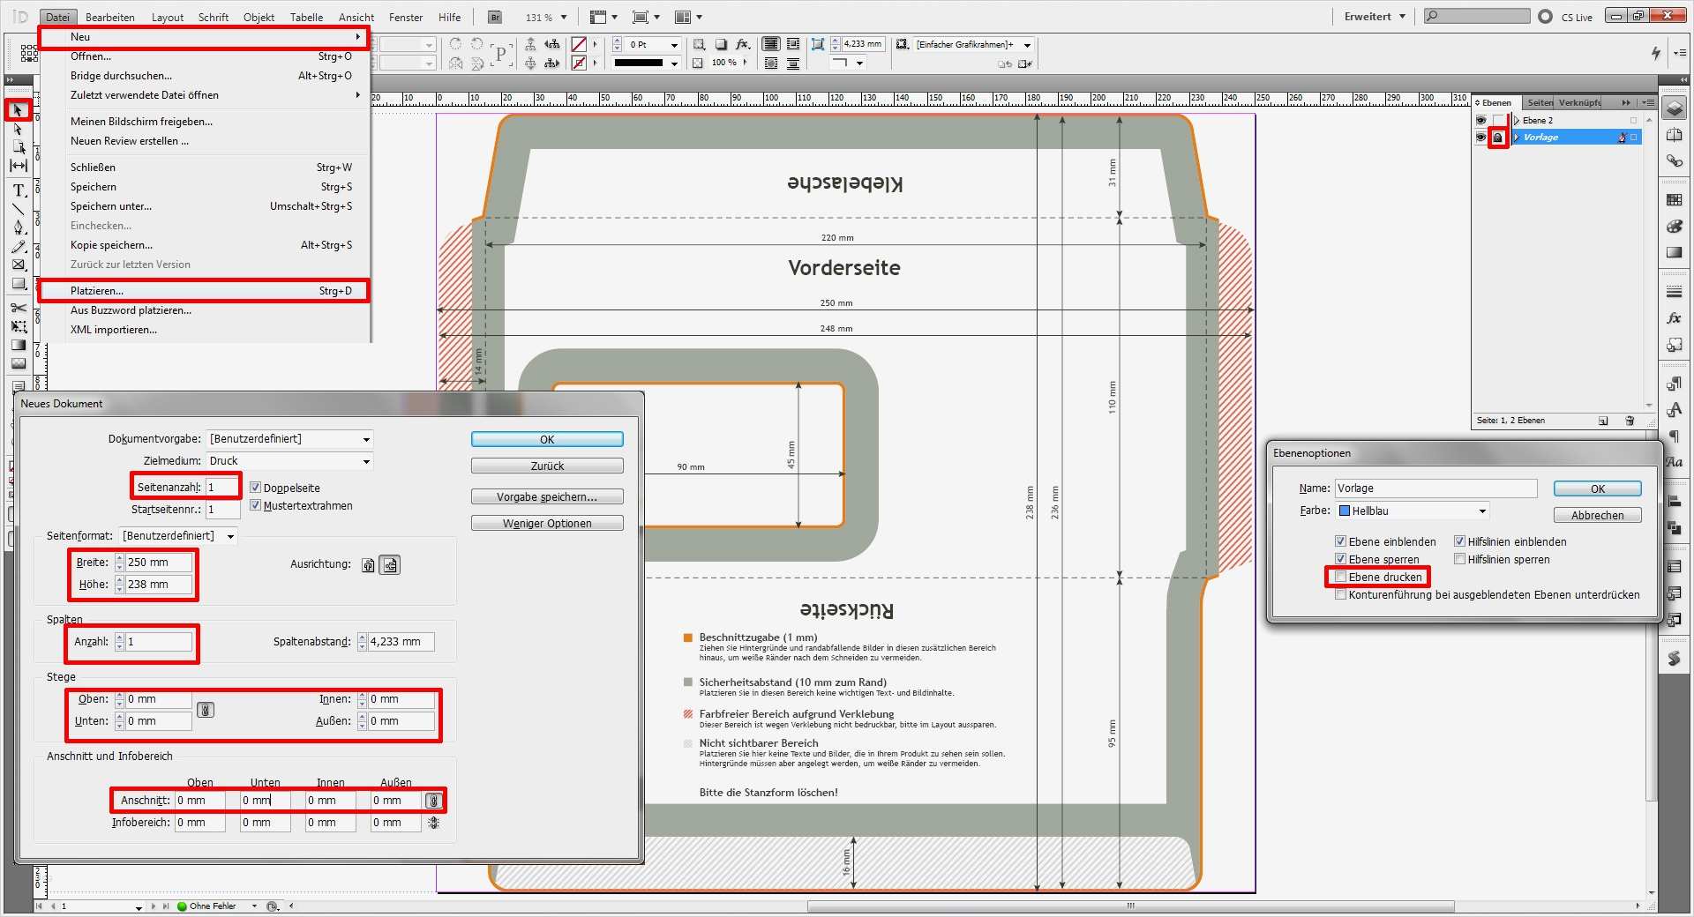
Task: Open Adobe Bridge via the Br icon
Action: (495, 17)
